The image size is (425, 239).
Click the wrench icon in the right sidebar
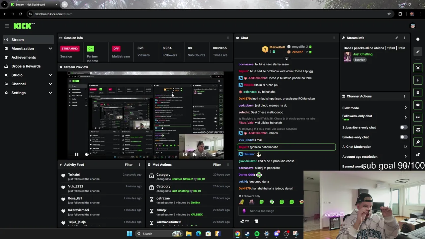(x=418, y=142)
